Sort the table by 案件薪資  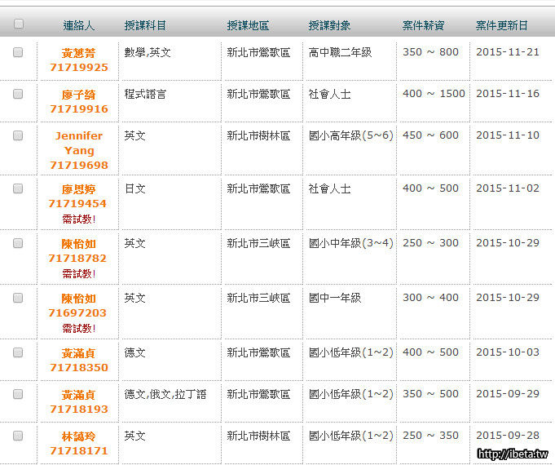[423, 25]
